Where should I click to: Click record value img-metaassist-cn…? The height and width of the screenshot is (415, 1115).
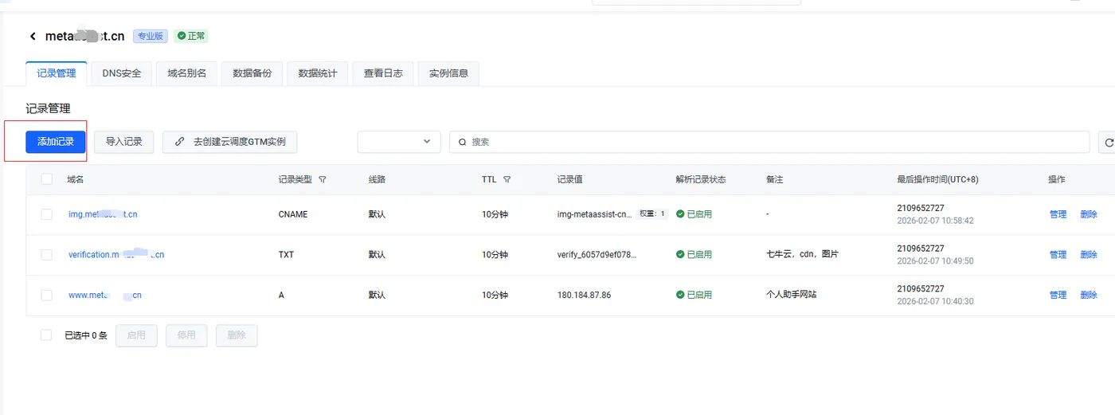tap(594, 214)
